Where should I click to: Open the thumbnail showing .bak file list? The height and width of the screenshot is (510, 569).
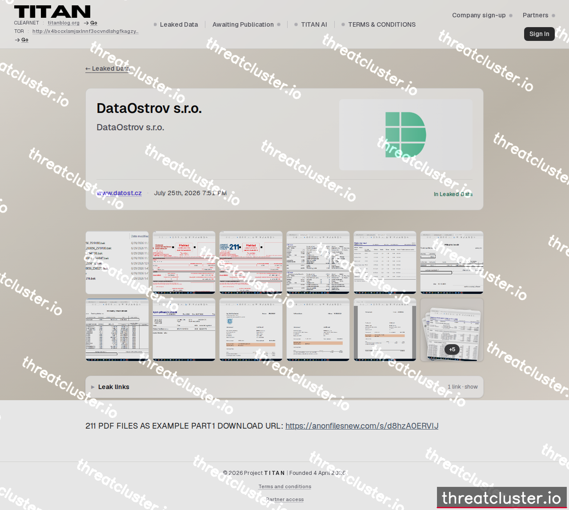point(117,262)
